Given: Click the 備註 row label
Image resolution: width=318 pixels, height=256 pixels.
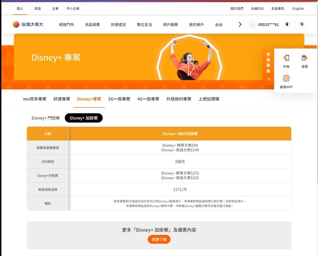Looking at the screenshot, I should coord(48,203).
